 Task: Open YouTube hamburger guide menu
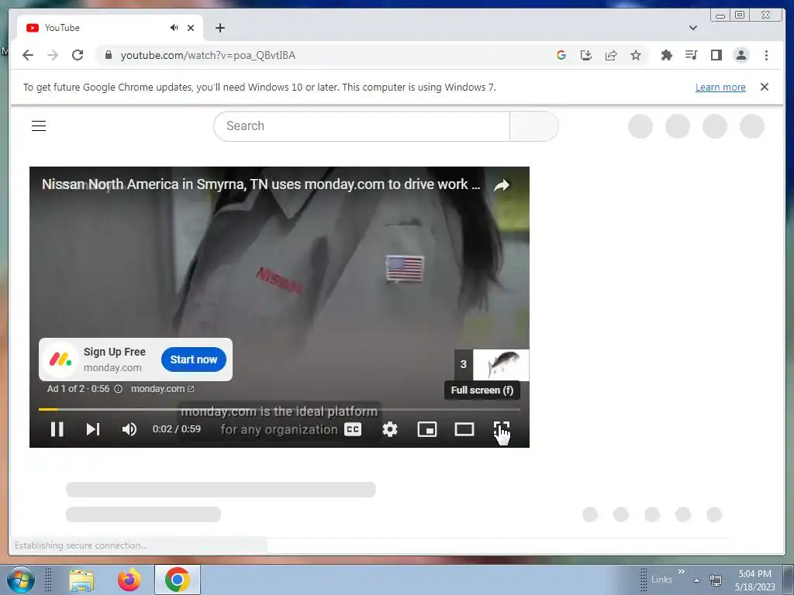[39, 126]
